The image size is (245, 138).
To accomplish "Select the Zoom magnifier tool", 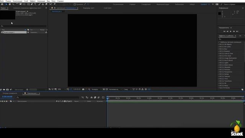I will [x=13, y=4].
